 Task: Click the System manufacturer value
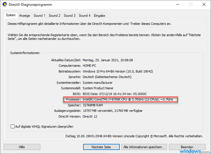coord(98,83)
